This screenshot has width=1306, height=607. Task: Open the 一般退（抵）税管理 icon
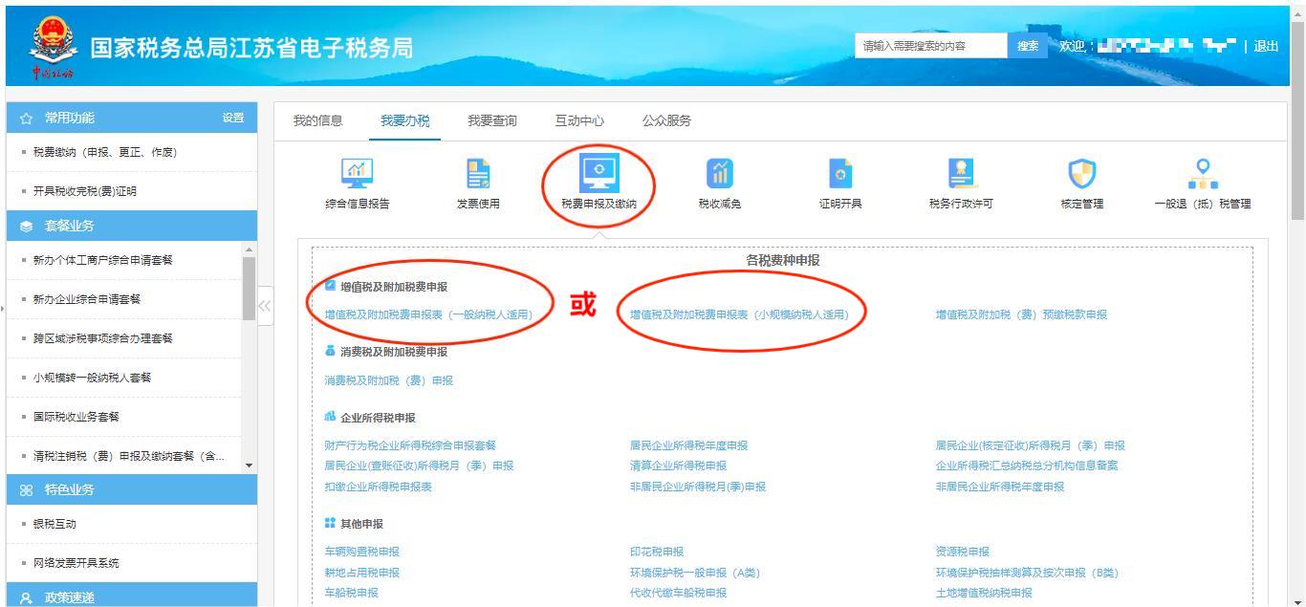coord(1202,174)
